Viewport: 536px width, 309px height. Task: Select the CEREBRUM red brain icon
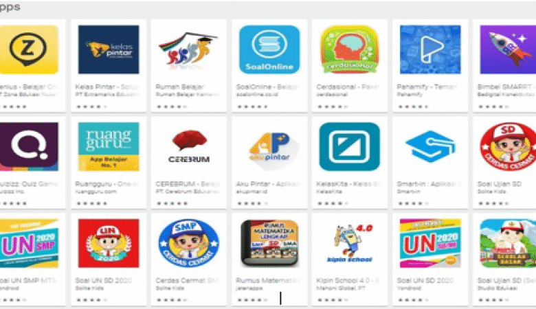[x=189, y=146]
